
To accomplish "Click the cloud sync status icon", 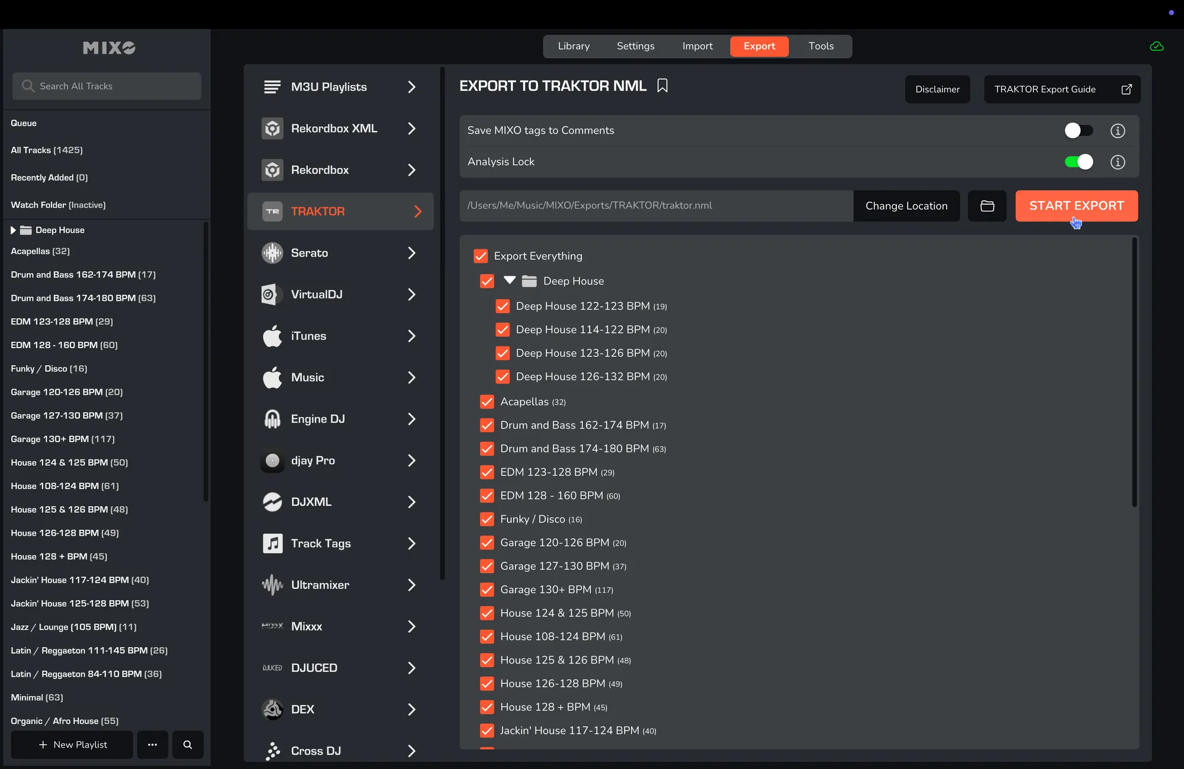I will pos(1156,46).
